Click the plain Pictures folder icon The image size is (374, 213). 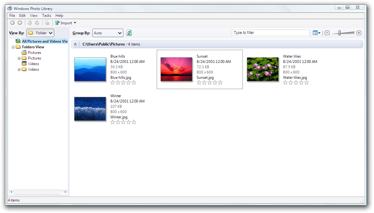click(x=24, y=58)
